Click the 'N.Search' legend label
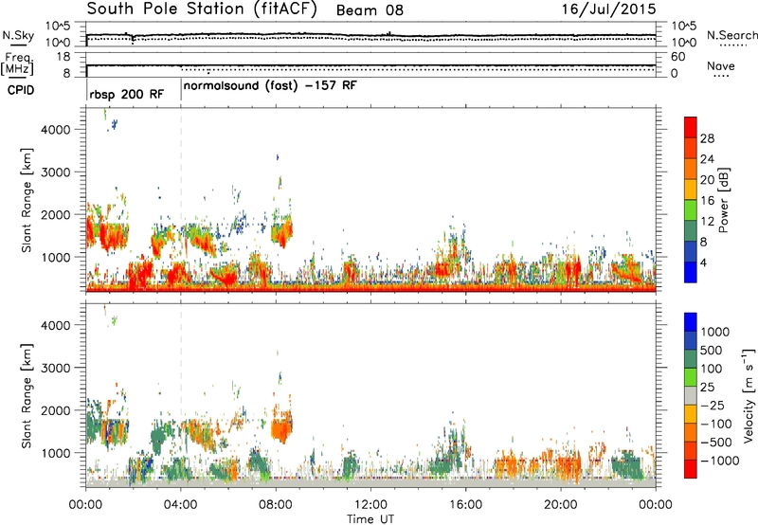Screen dimensions: 758x525 [731, 35]
